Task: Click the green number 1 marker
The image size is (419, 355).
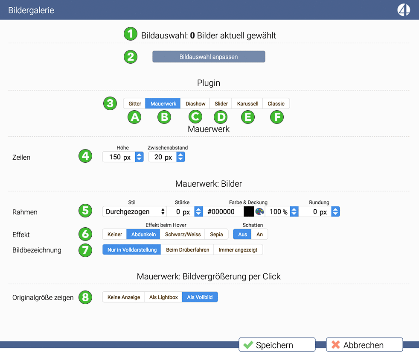Action: (131, 34)
